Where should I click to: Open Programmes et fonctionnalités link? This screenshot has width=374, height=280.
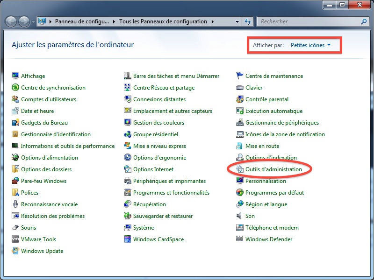click(171, 192)
